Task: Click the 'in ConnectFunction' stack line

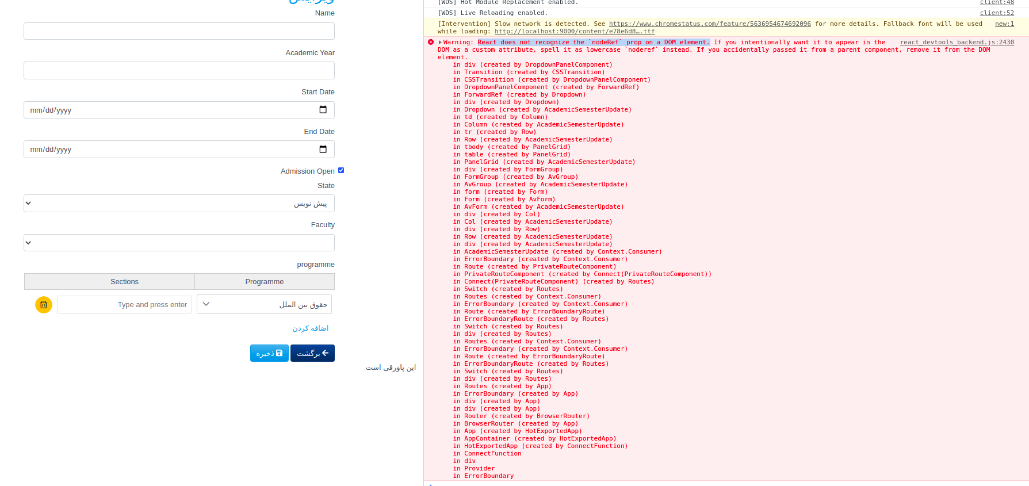Action: (x=487, y=454)
